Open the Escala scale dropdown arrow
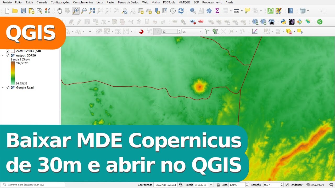335x188 pixels. click(211, 185)
